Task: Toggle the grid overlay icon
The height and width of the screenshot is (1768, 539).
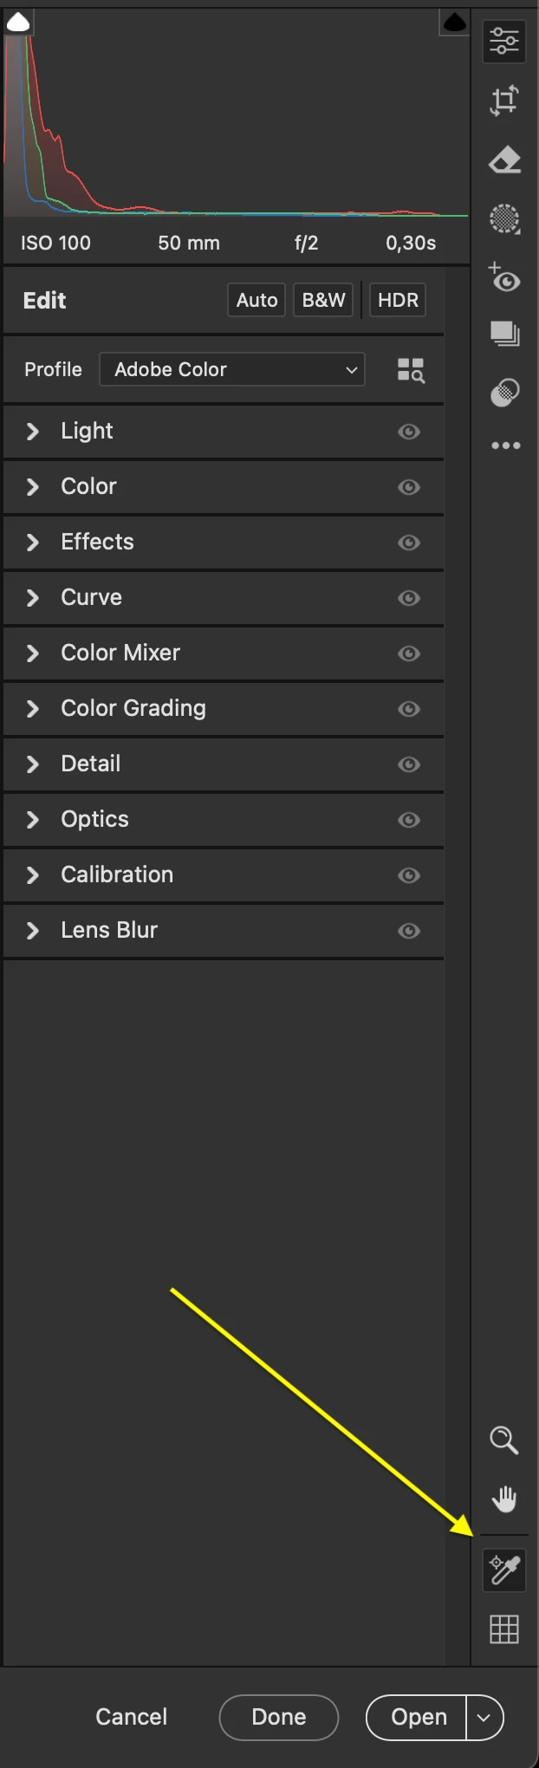Action: (x=504, y=1629)
